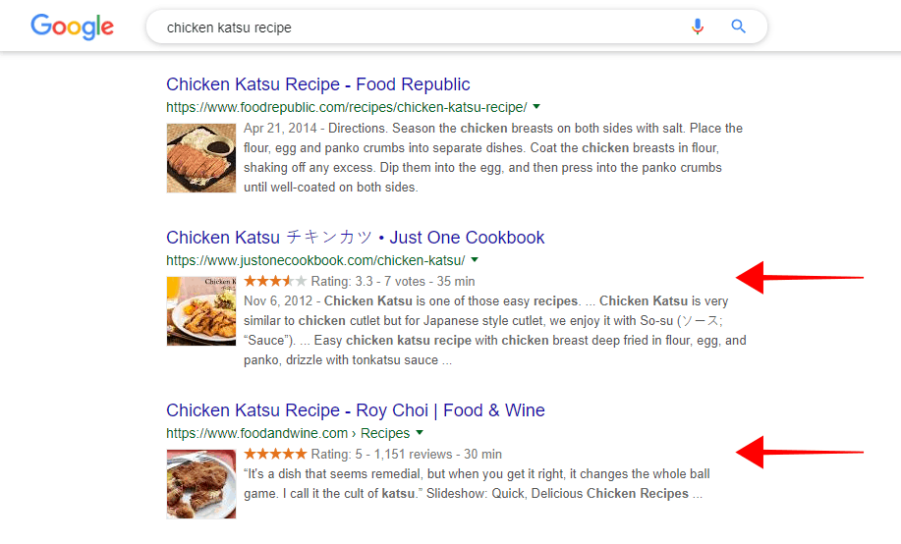Click the red arrow pointing at the 1,151 reviews rating
901x544 pixels.
click(798, 452)
